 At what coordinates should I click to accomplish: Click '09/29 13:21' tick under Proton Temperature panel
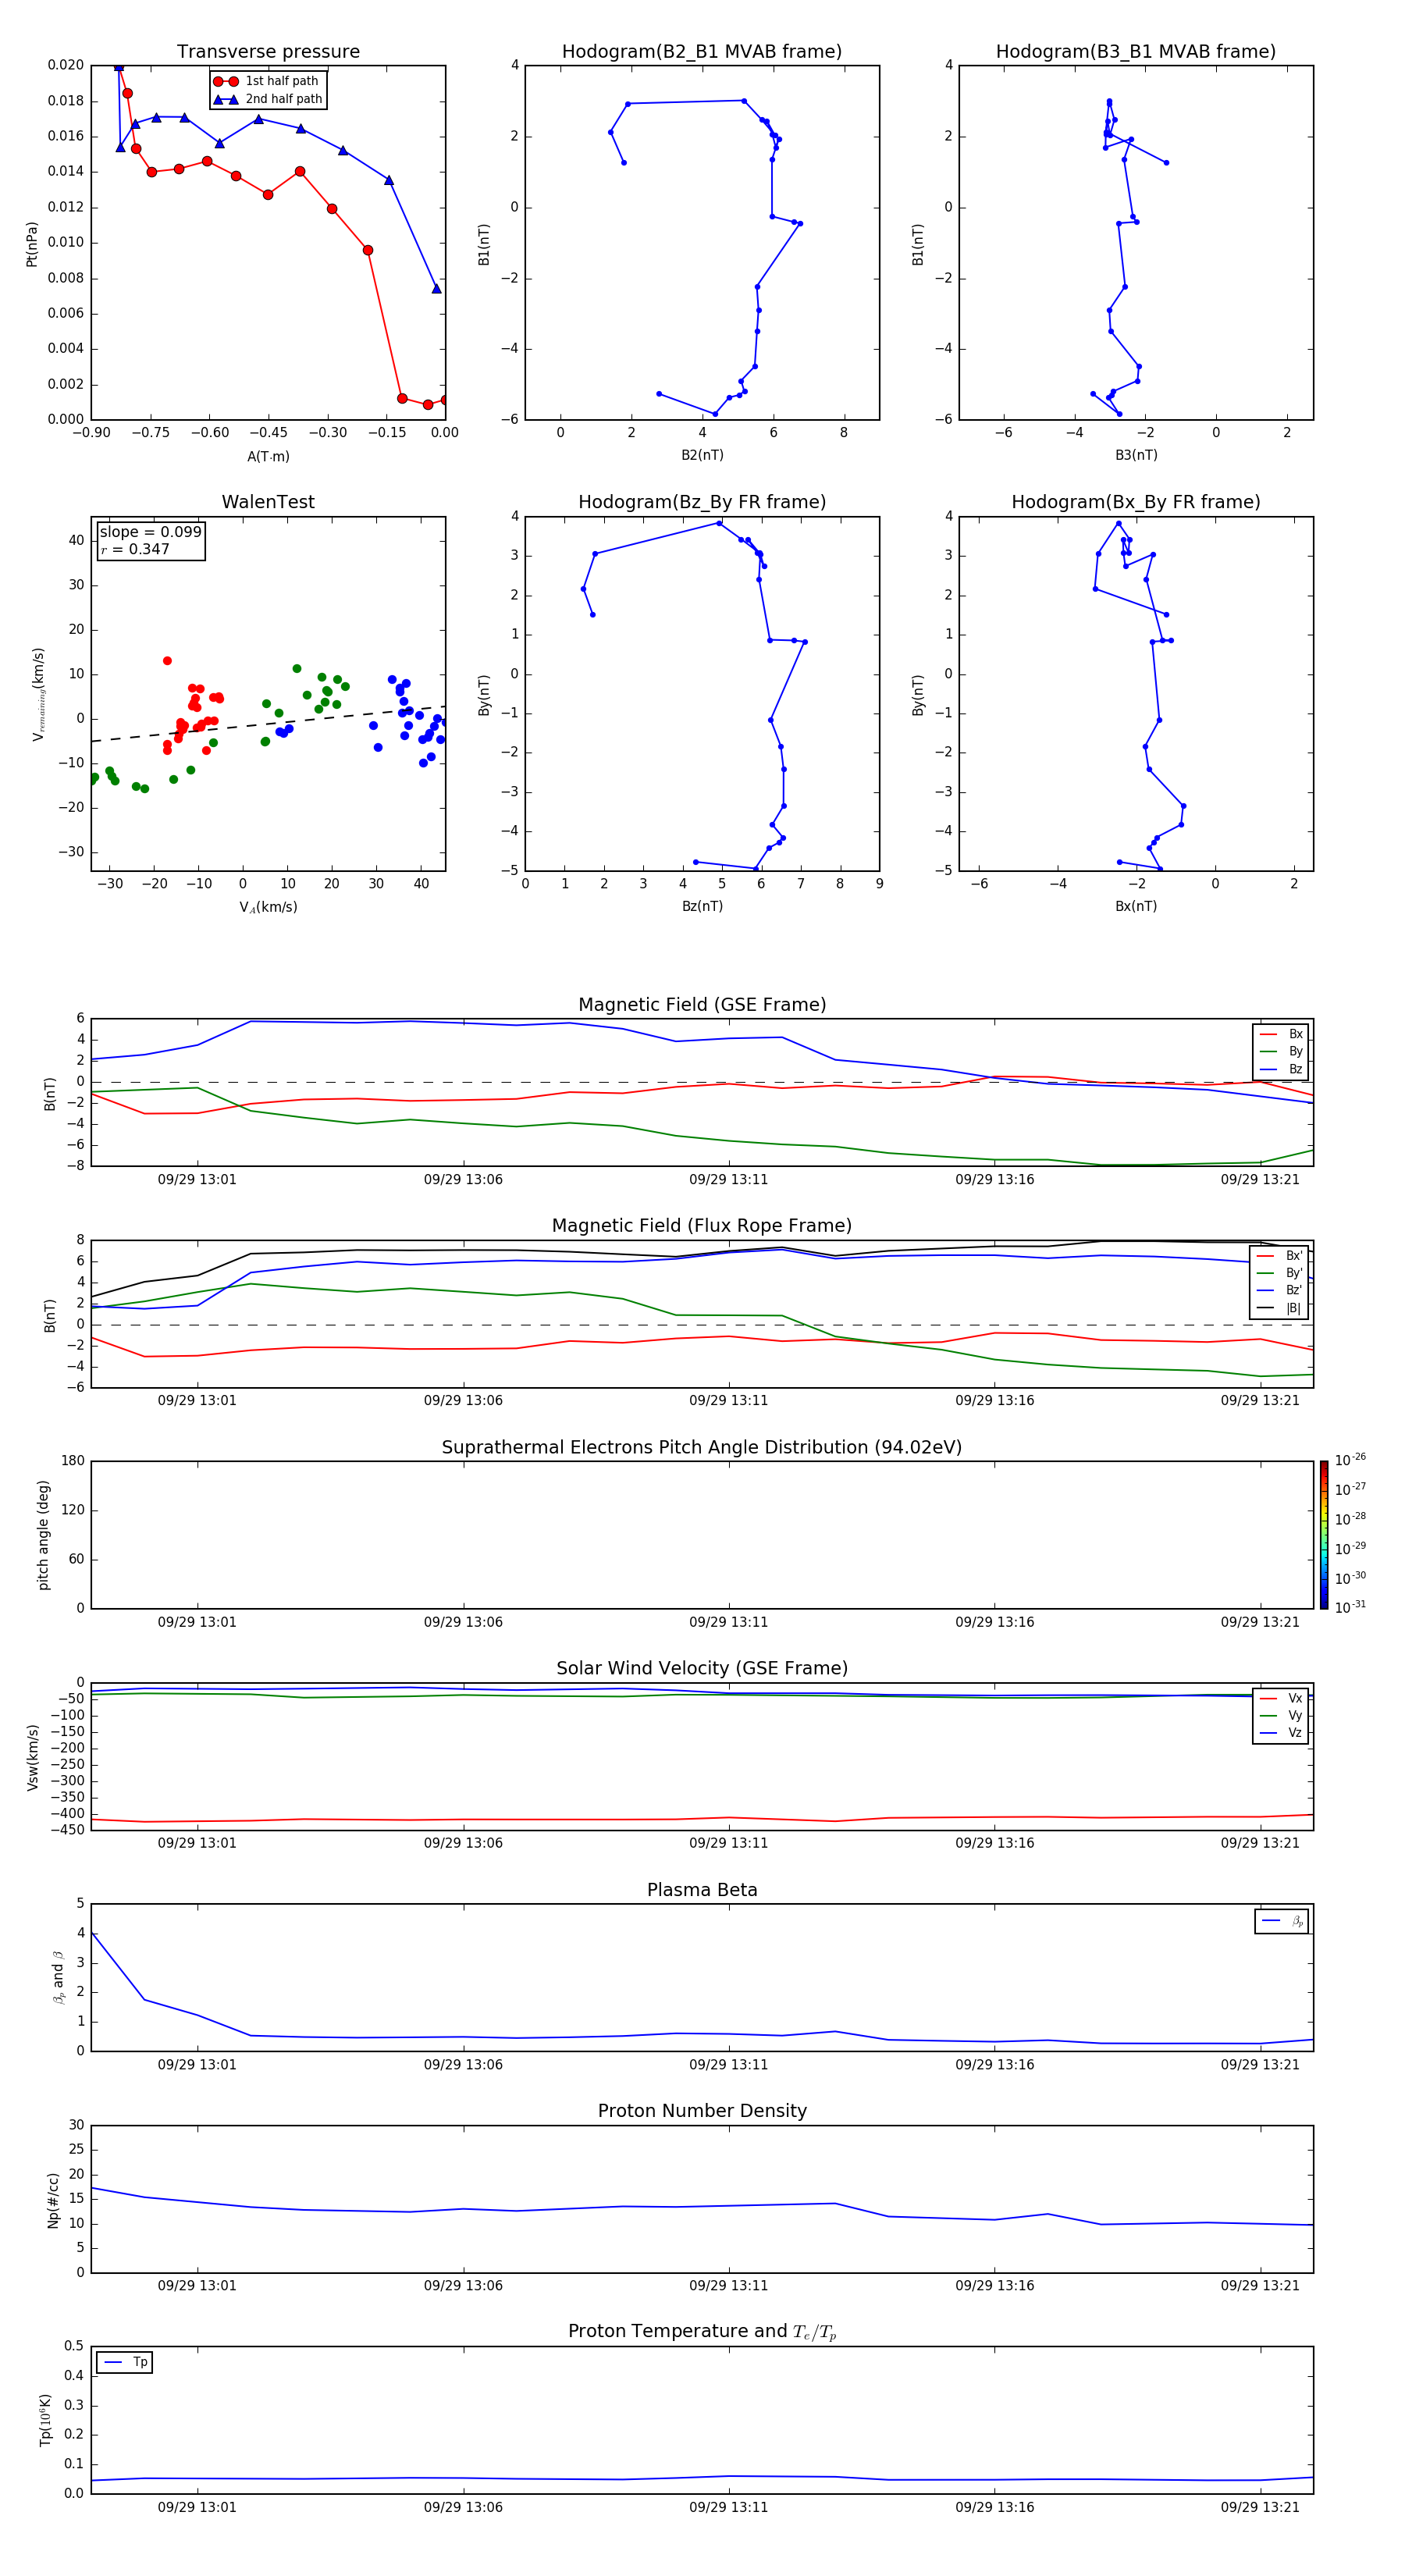[x=1260, y=2507]
